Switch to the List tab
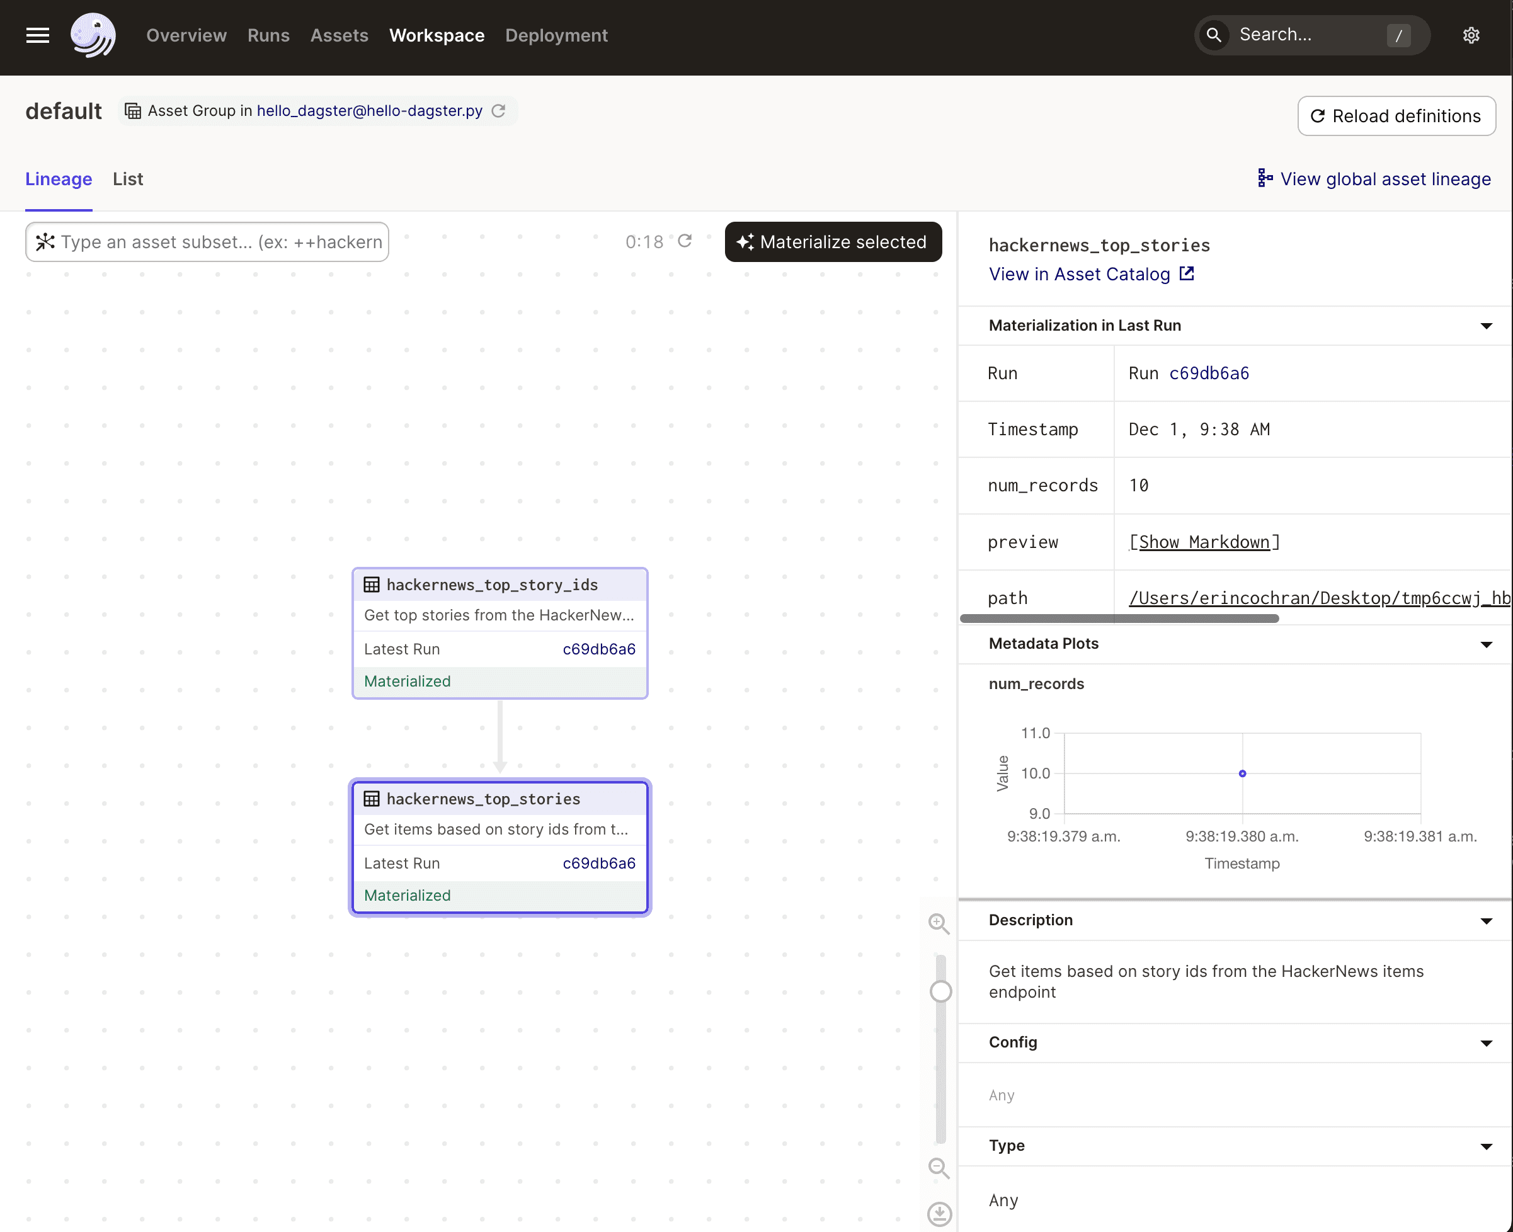 127,179
